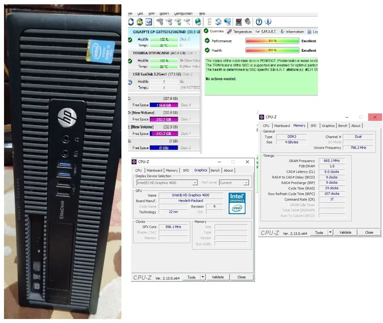Click D: free space bar showing 232.7 GB

pos(164,119)
